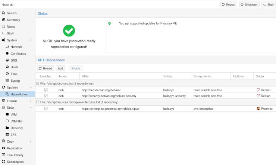Toggle enabled checkbox for deb.debian.org repository
276x165 pixels.
coord(46,90)
